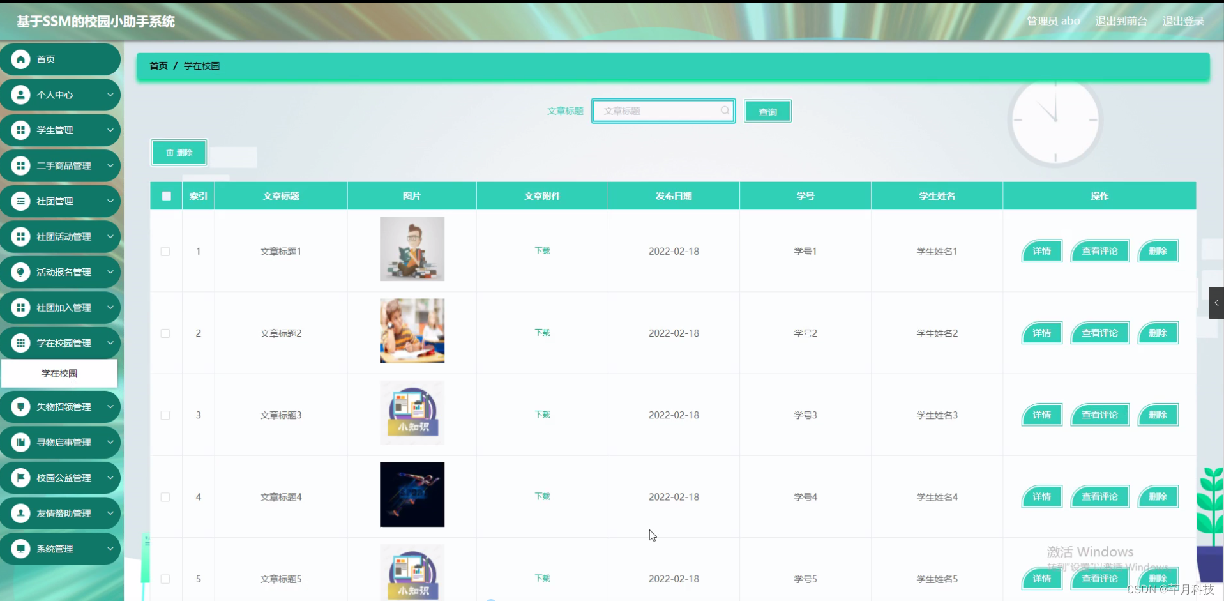Collapse the 学在校园管理 submenu

[111, 343]
